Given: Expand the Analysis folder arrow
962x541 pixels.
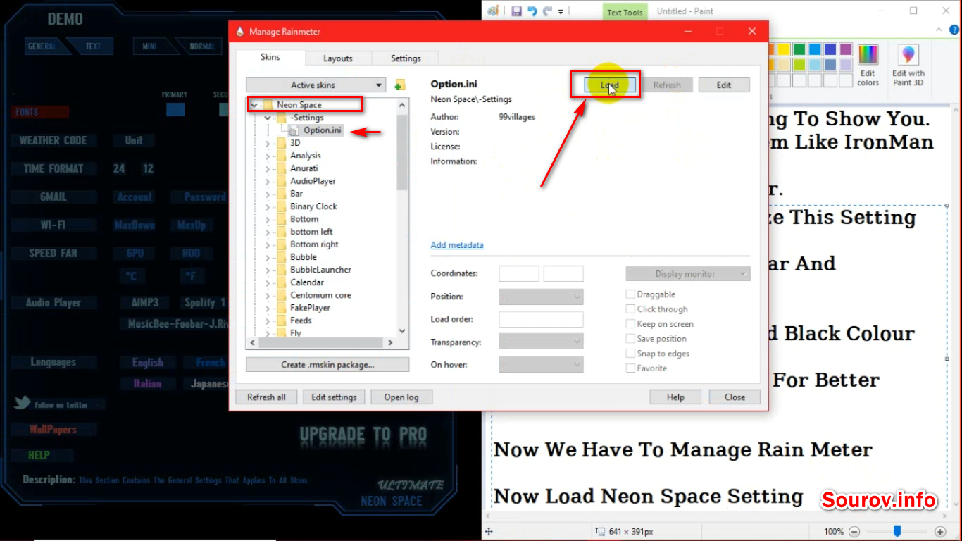Looking at the screenshot, I should coord(268,156).
